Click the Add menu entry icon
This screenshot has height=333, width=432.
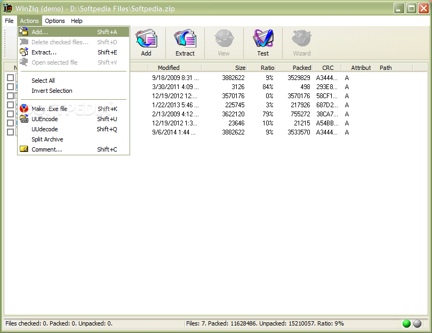(24, 31)
